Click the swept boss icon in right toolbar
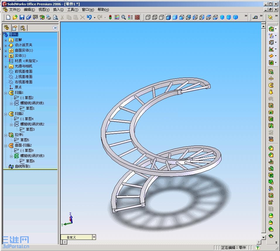Screen dimensions: 280x251 tap(271, 85)
